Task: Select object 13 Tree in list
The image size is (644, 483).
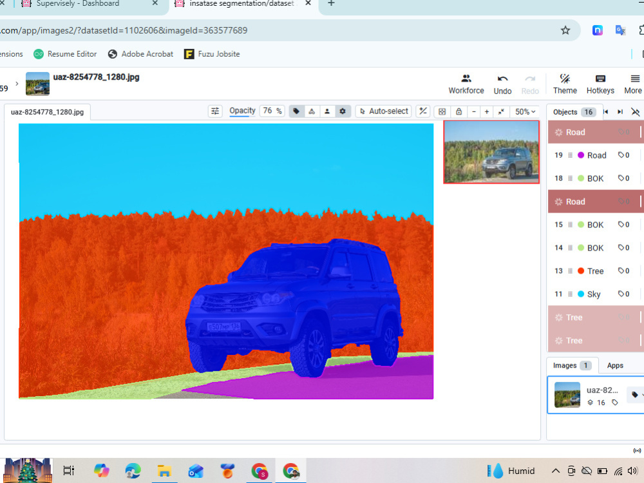Action: tap(596, 270)
